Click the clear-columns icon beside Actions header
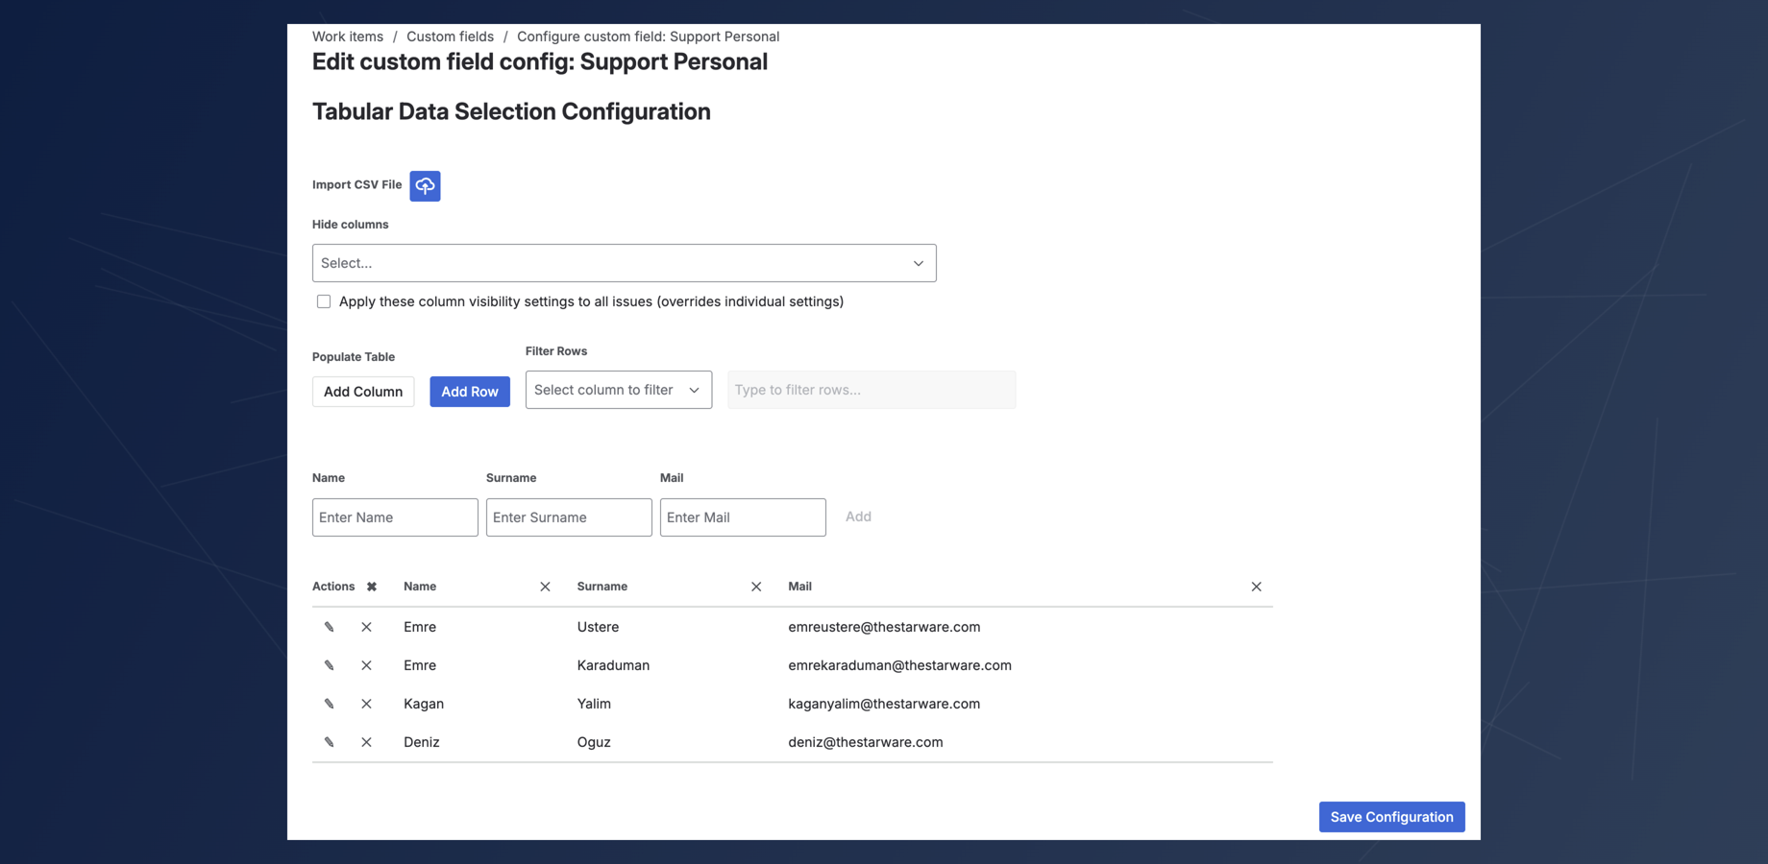 click(370, 586)
